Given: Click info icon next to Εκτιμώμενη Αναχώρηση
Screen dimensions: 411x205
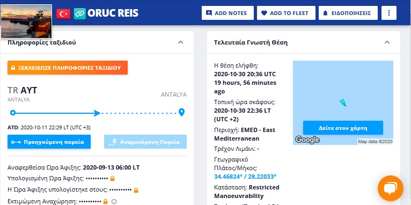Looking at the screenshot, I should 114,202.
